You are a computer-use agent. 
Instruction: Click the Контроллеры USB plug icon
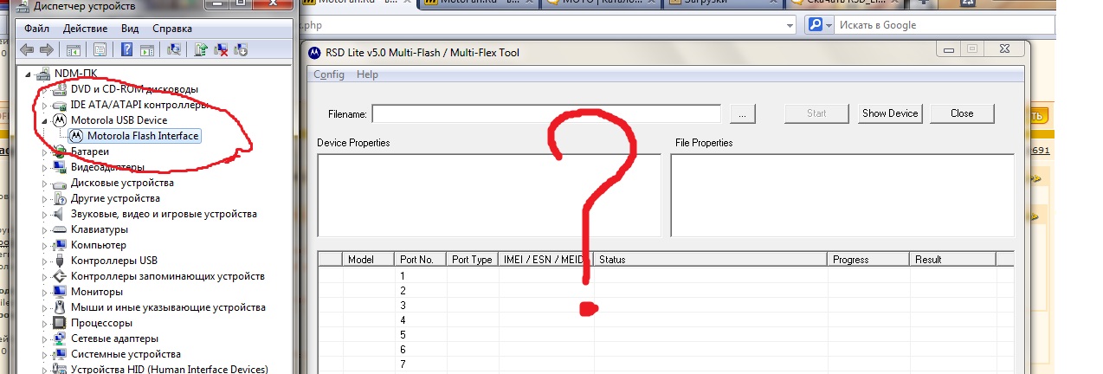click(x=60, y=261)
